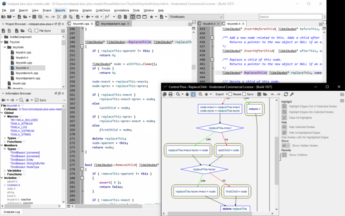This screenshot has width=345, height=216.
Task: Click the refresh icon in Control Flow window
Action: (285, 94)
